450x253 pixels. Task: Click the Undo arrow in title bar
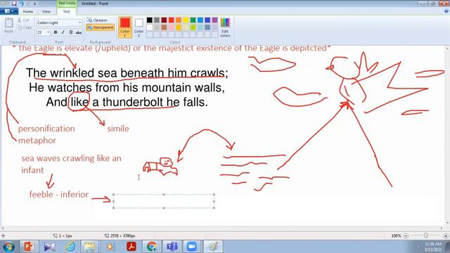coord(21,4)
